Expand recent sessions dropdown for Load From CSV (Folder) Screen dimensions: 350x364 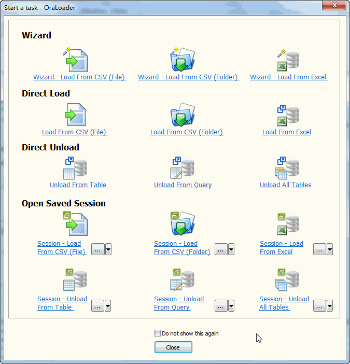point(231,249)
